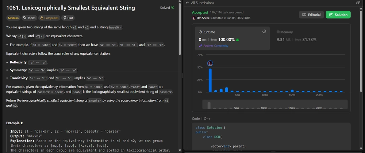
Task: Click the green Solution button
Action: 338,15
